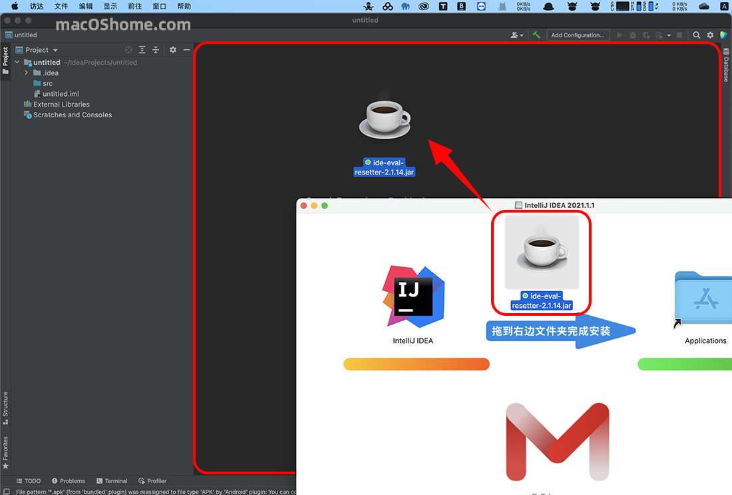Viewport: 732px width, 495px height.
Task: Open the Favorites side tool tab
Action: 5,452
